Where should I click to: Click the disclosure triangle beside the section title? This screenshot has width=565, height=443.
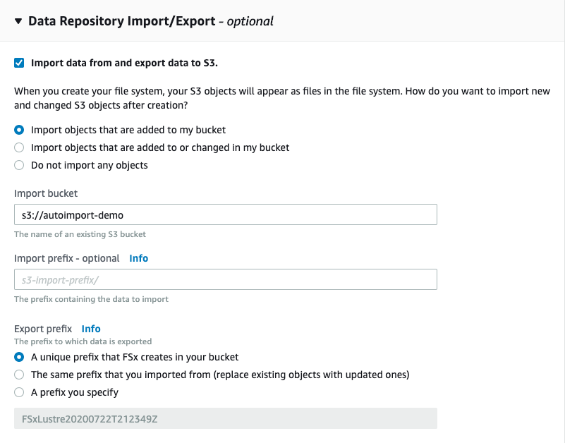[18, 21]
